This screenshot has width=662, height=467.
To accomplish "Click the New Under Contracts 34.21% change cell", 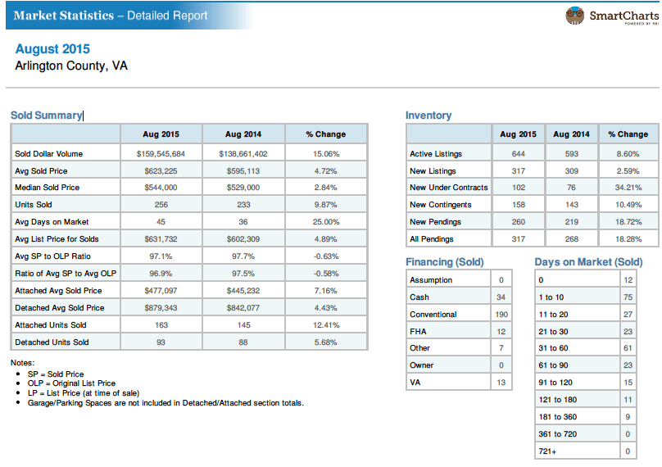I will [x=628, y=188].
